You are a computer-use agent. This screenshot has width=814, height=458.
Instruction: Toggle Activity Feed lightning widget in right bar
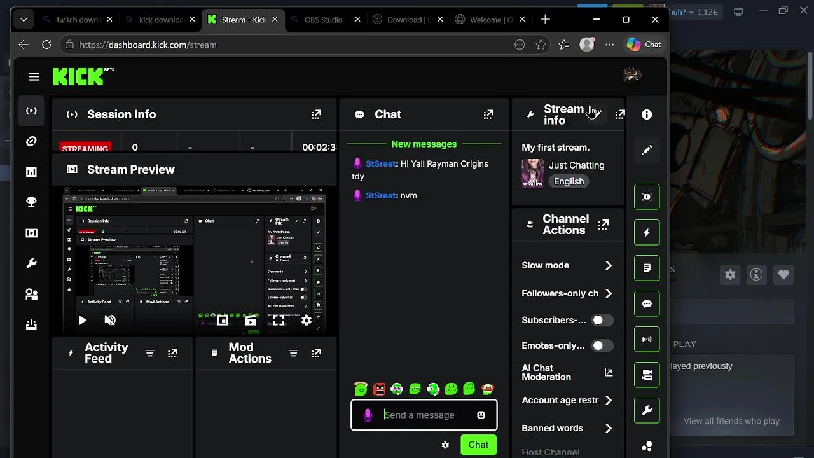coord(647,232)
